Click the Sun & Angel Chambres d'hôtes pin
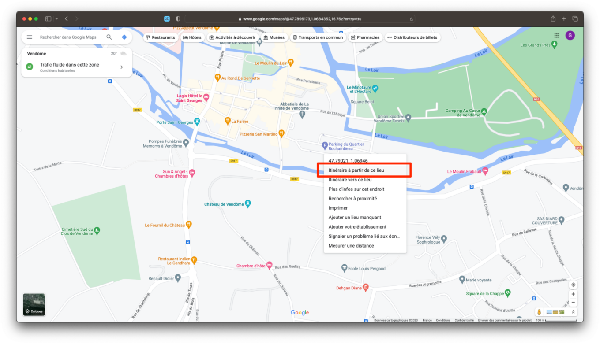 pos(192,173)
